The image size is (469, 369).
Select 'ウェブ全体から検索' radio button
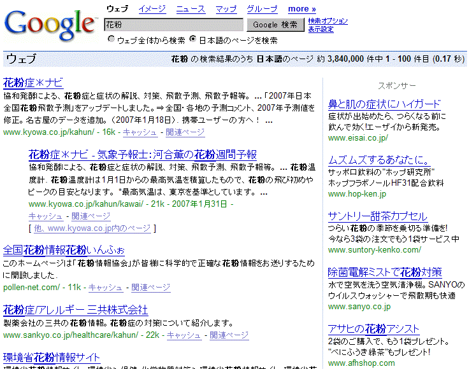[x=111, y=39]
